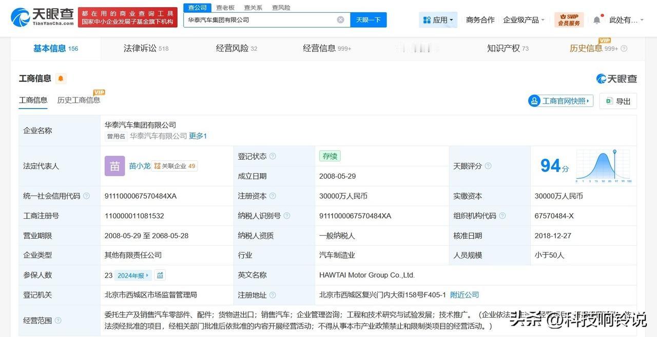Show help for 登记状态 question icon
The height and width of the screenshot is (337, 657).
273,156
